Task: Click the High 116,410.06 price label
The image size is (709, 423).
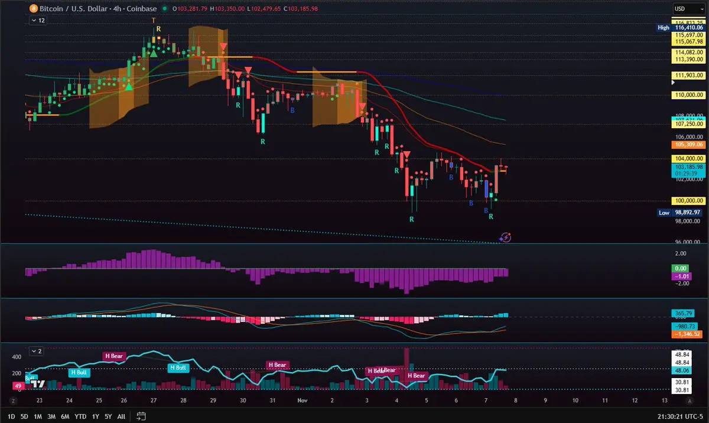Action: tap(681, 28)
